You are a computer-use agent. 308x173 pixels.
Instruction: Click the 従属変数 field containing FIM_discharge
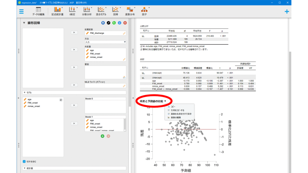[105, 33]
